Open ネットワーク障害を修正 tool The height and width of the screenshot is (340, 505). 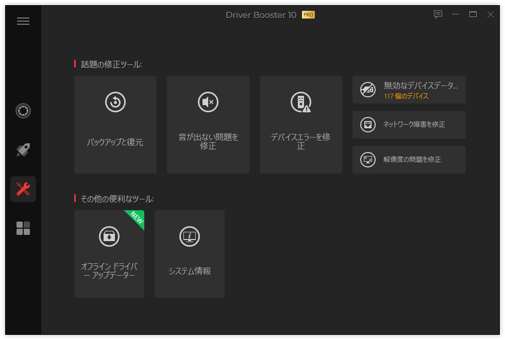(x=409, y=125)
